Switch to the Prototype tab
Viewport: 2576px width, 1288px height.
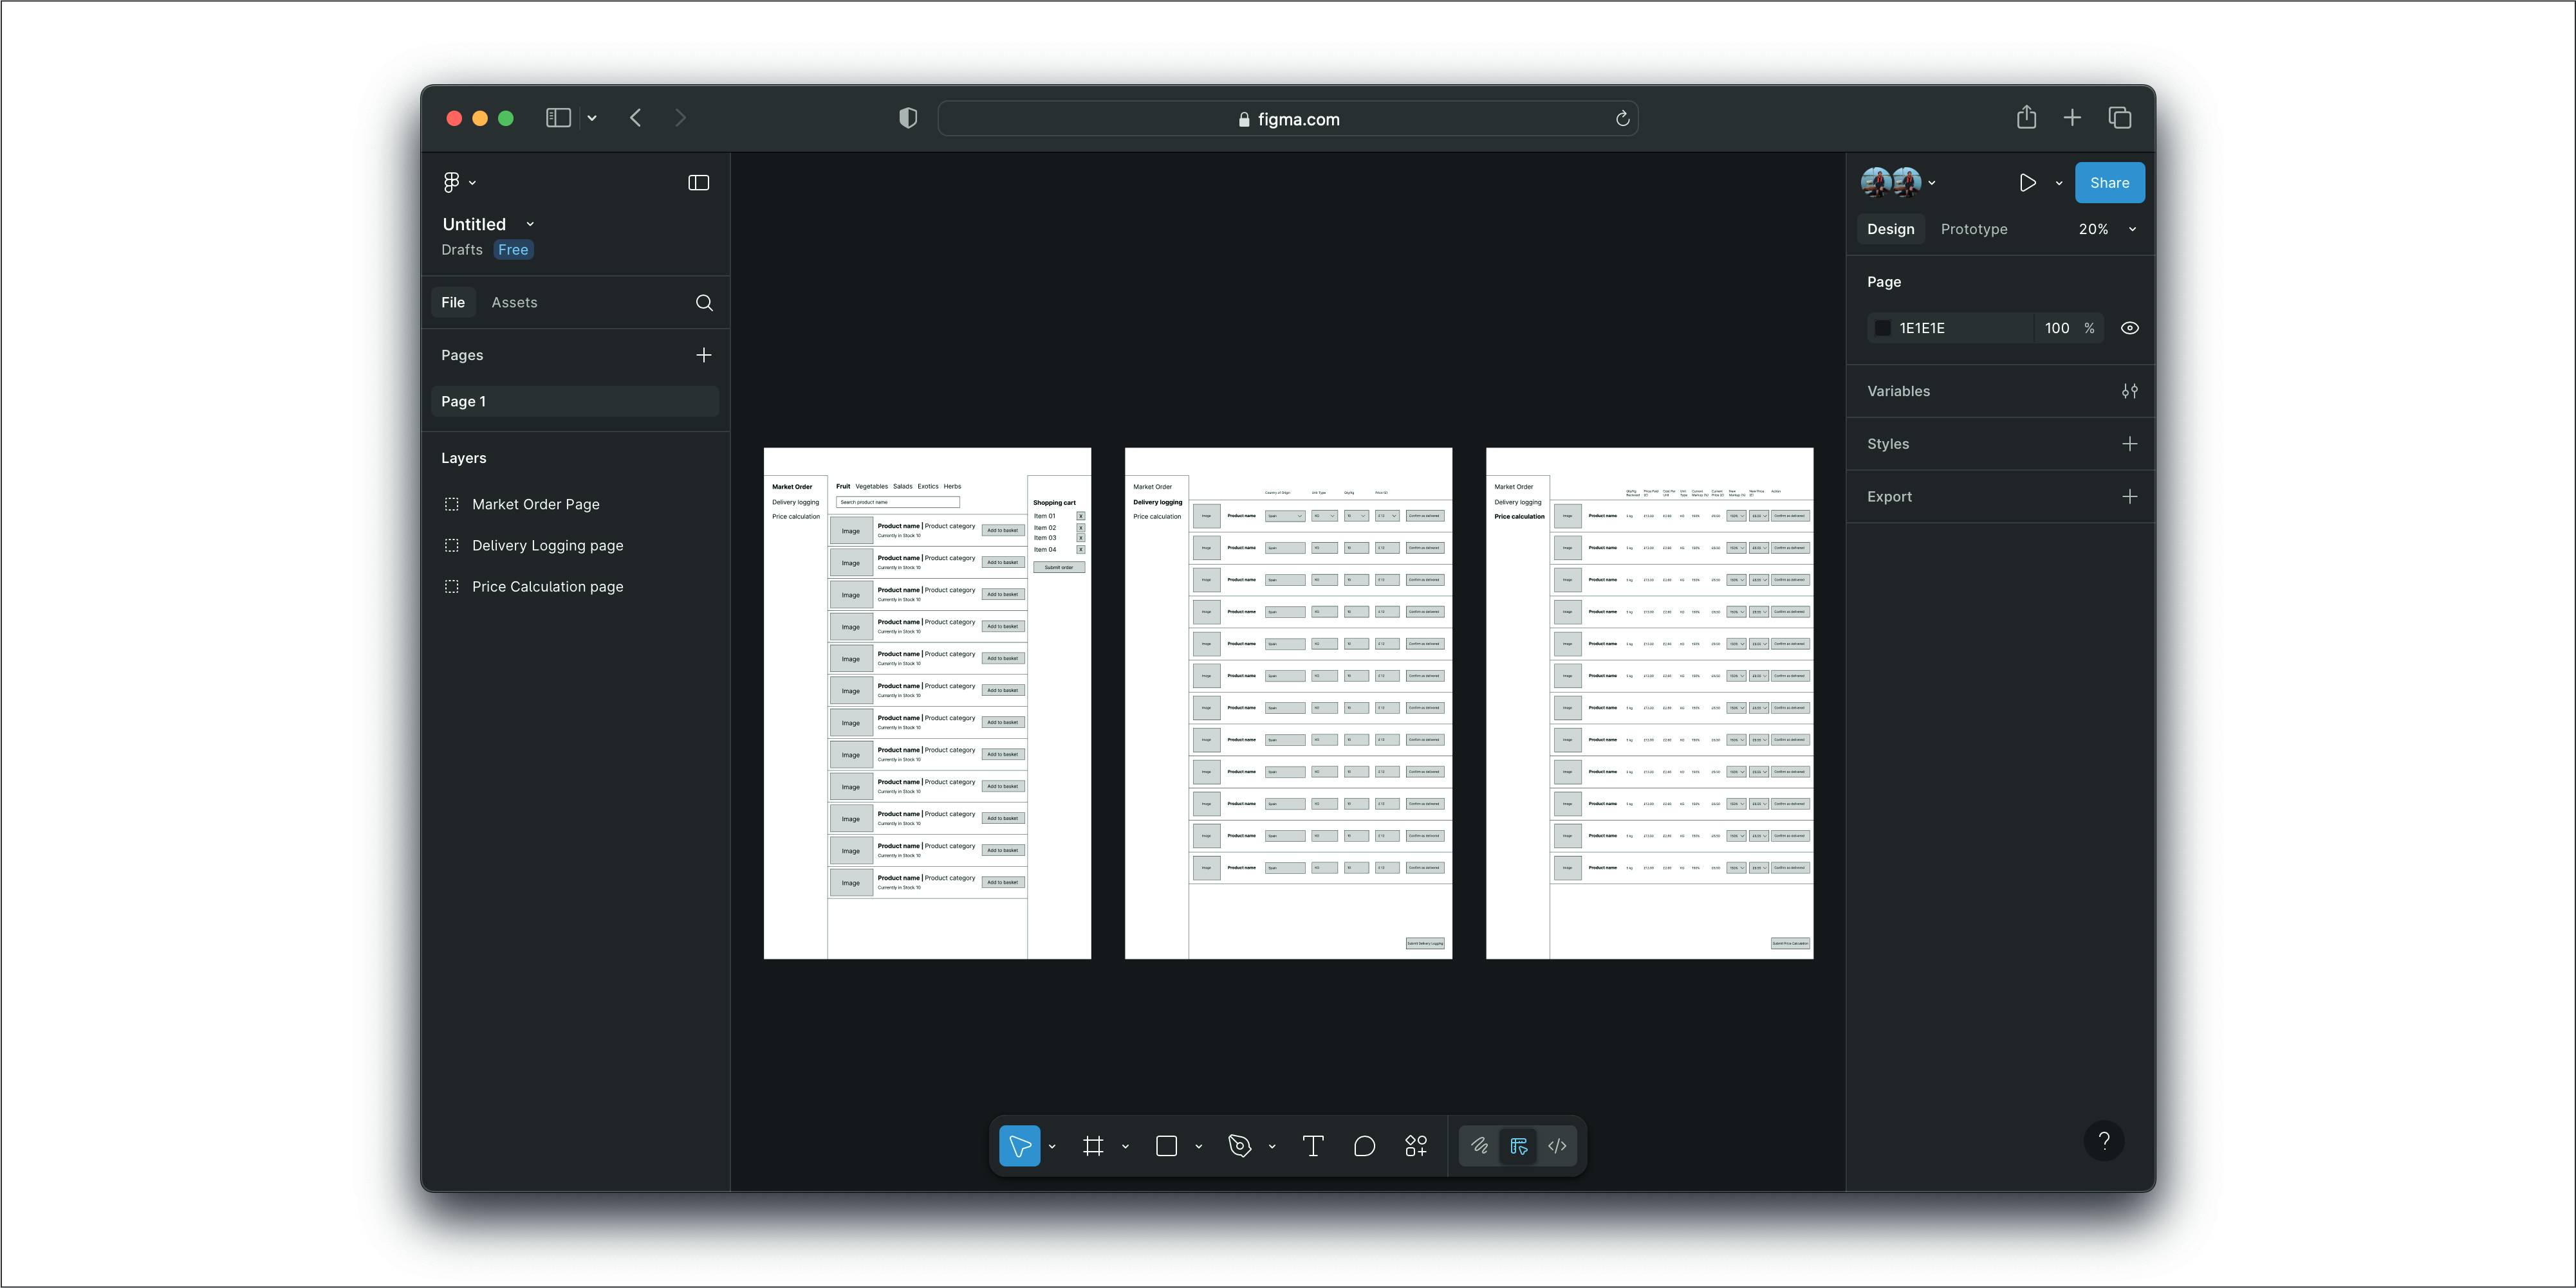1973,229
